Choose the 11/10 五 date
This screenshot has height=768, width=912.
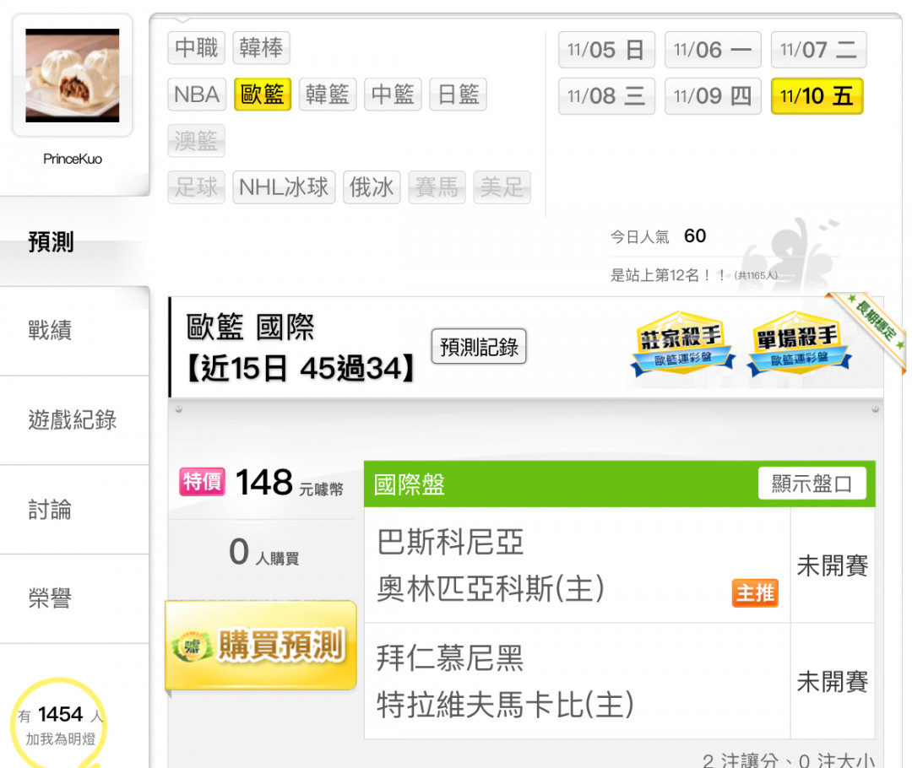click(817, 96)
